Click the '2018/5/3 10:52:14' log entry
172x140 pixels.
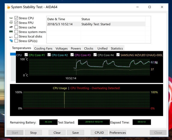click(60, 24)
